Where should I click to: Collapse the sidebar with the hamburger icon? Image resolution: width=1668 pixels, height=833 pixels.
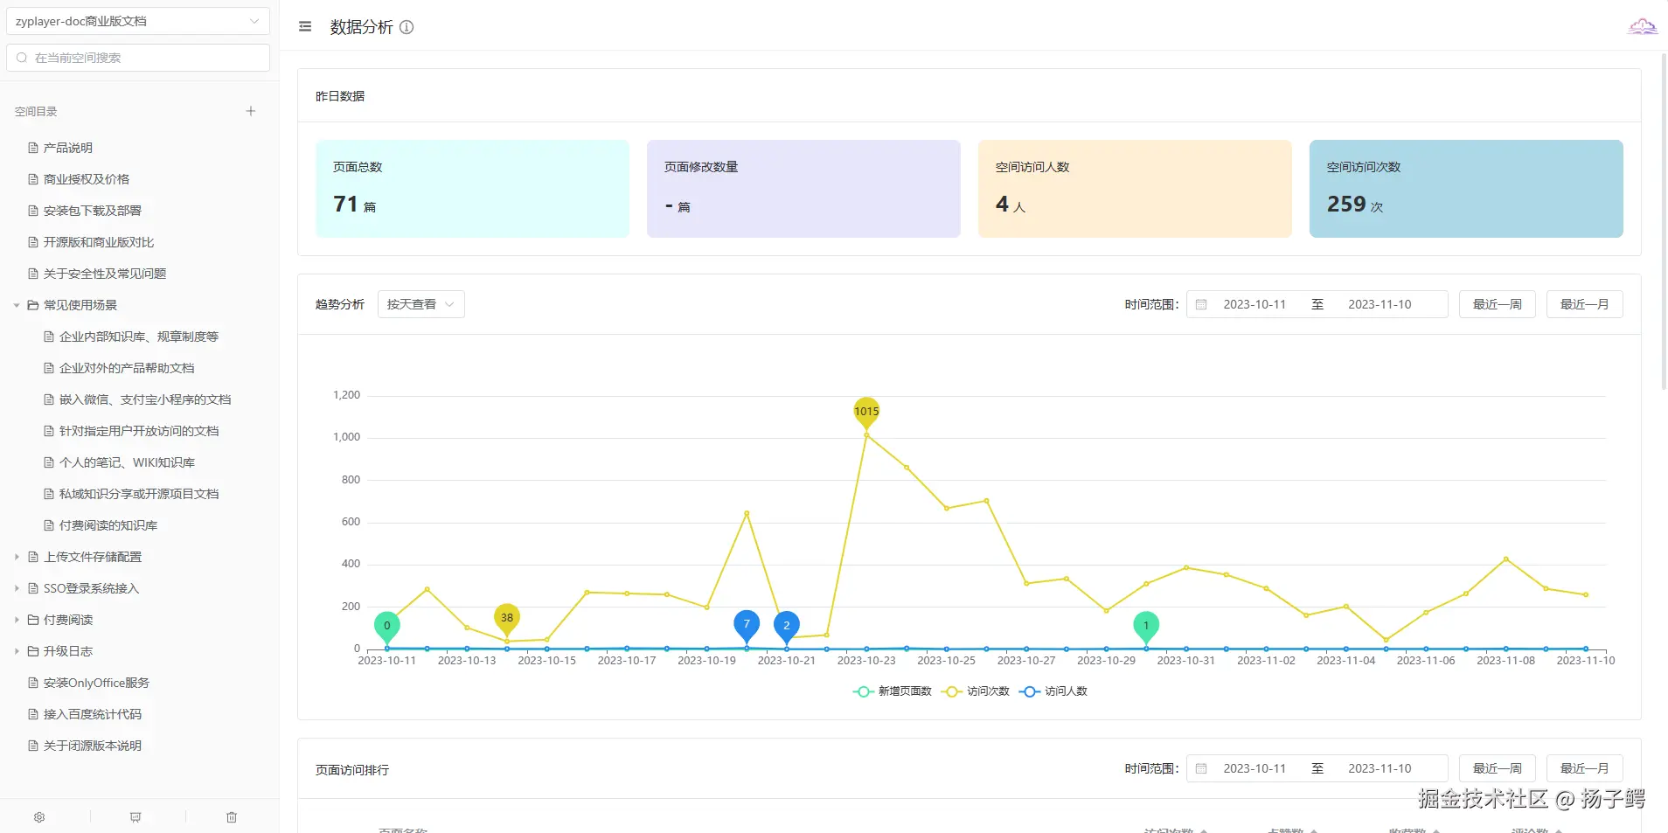(305, 27)
